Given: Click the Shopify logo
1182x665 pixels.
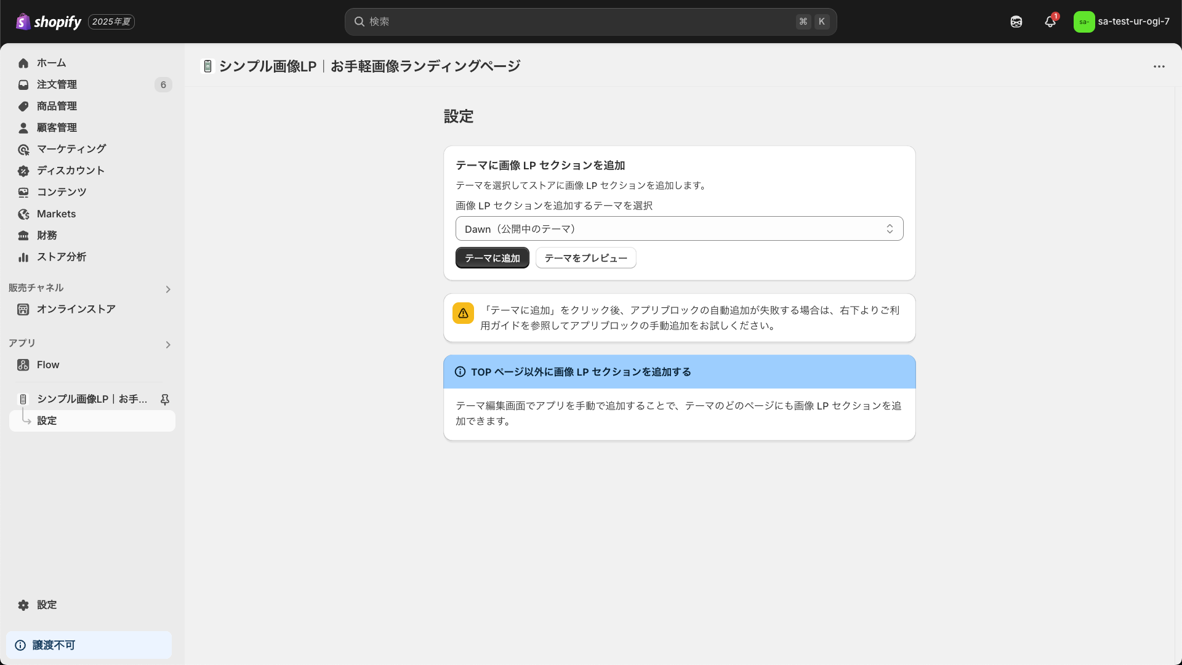Looking at the screenshot, I should coord(48,22).
